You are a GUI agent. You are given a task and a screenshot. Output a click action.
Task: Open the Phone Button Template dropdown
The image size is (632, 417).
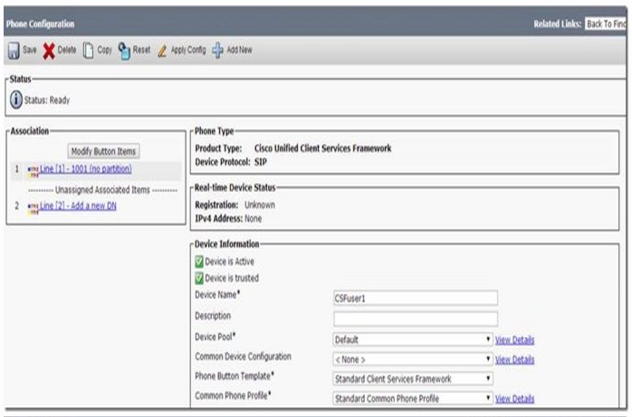413,379
